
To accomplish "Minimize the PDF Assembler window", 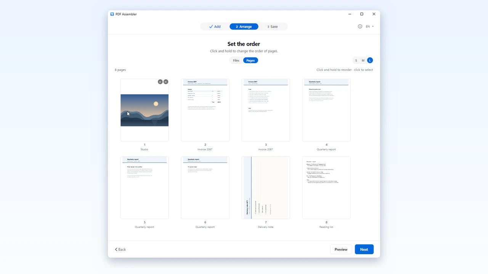I will click(x=350, y=14).
